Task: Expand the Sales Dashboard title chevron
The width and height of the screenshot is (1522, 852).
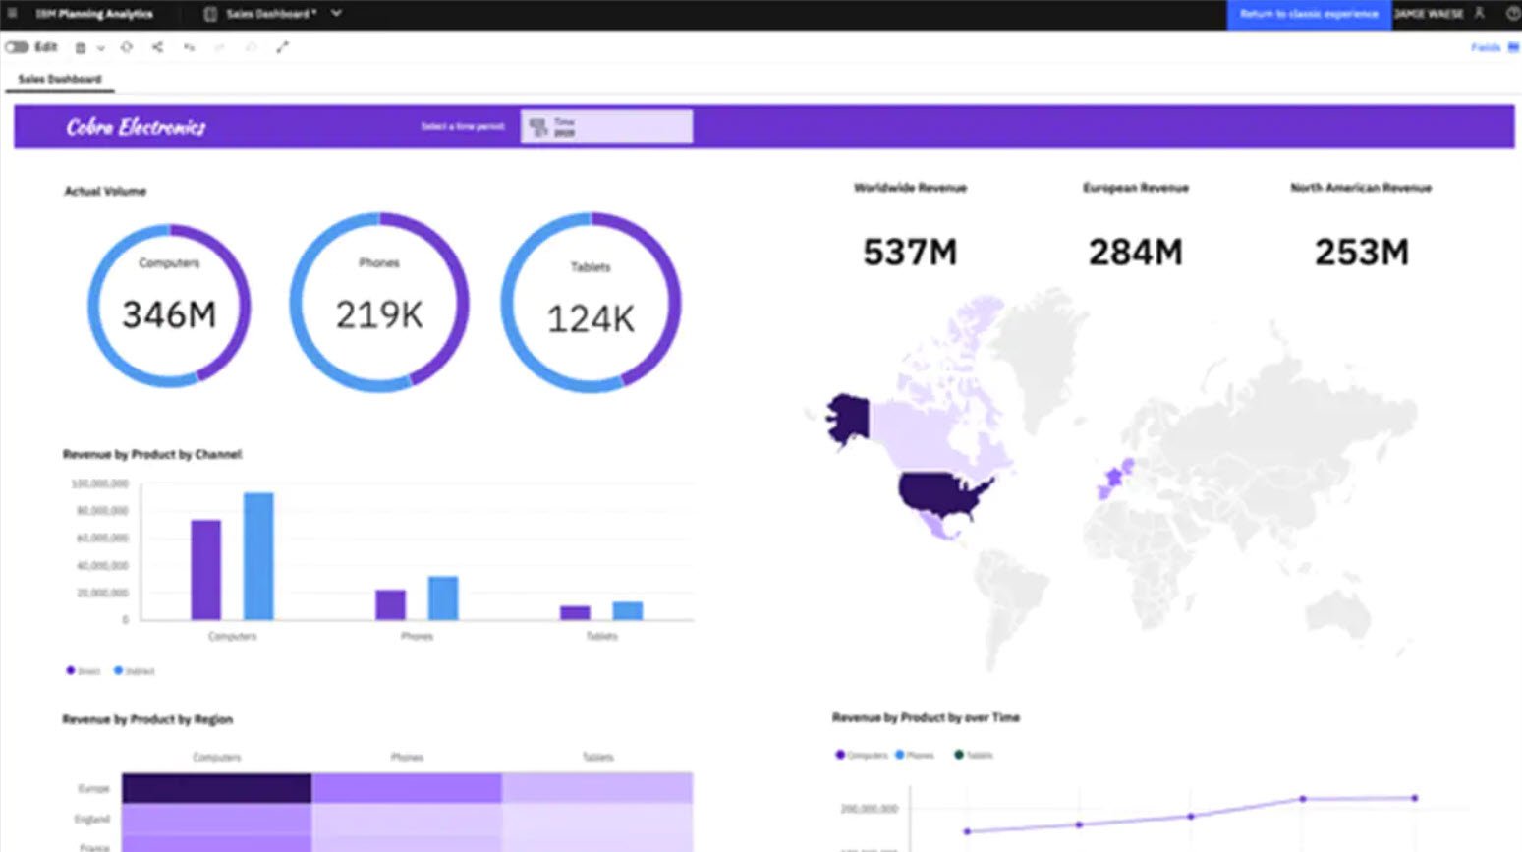Action: [336, 14]
